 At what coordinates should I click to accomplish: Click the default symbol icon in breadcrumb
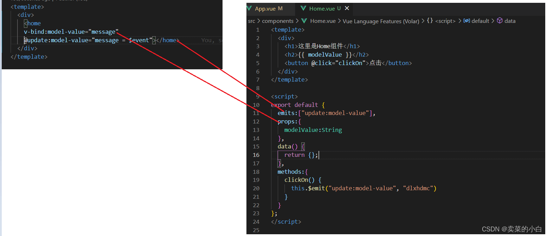[467, 21]
